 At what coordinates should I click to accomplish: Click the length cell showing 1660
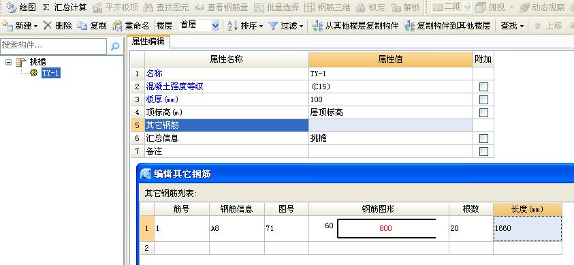coord(528,228)
